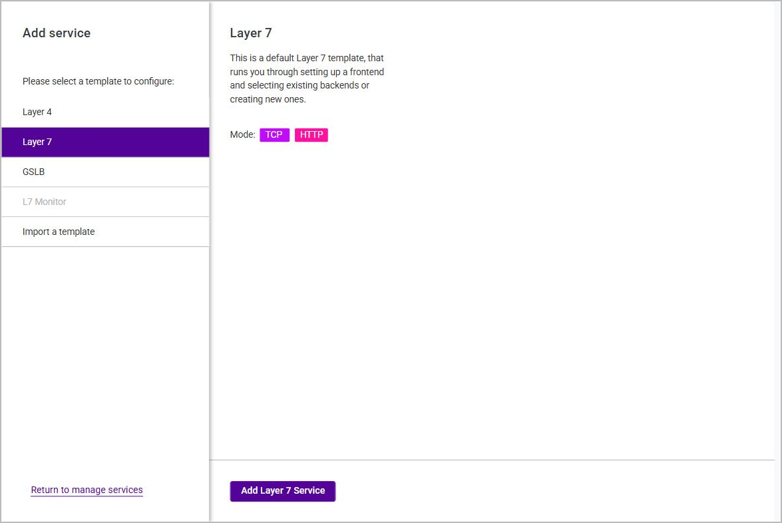This screenshot has width=782, height=523.
Task: Select the Layer 4 template
Action: [x=105, y=112]
